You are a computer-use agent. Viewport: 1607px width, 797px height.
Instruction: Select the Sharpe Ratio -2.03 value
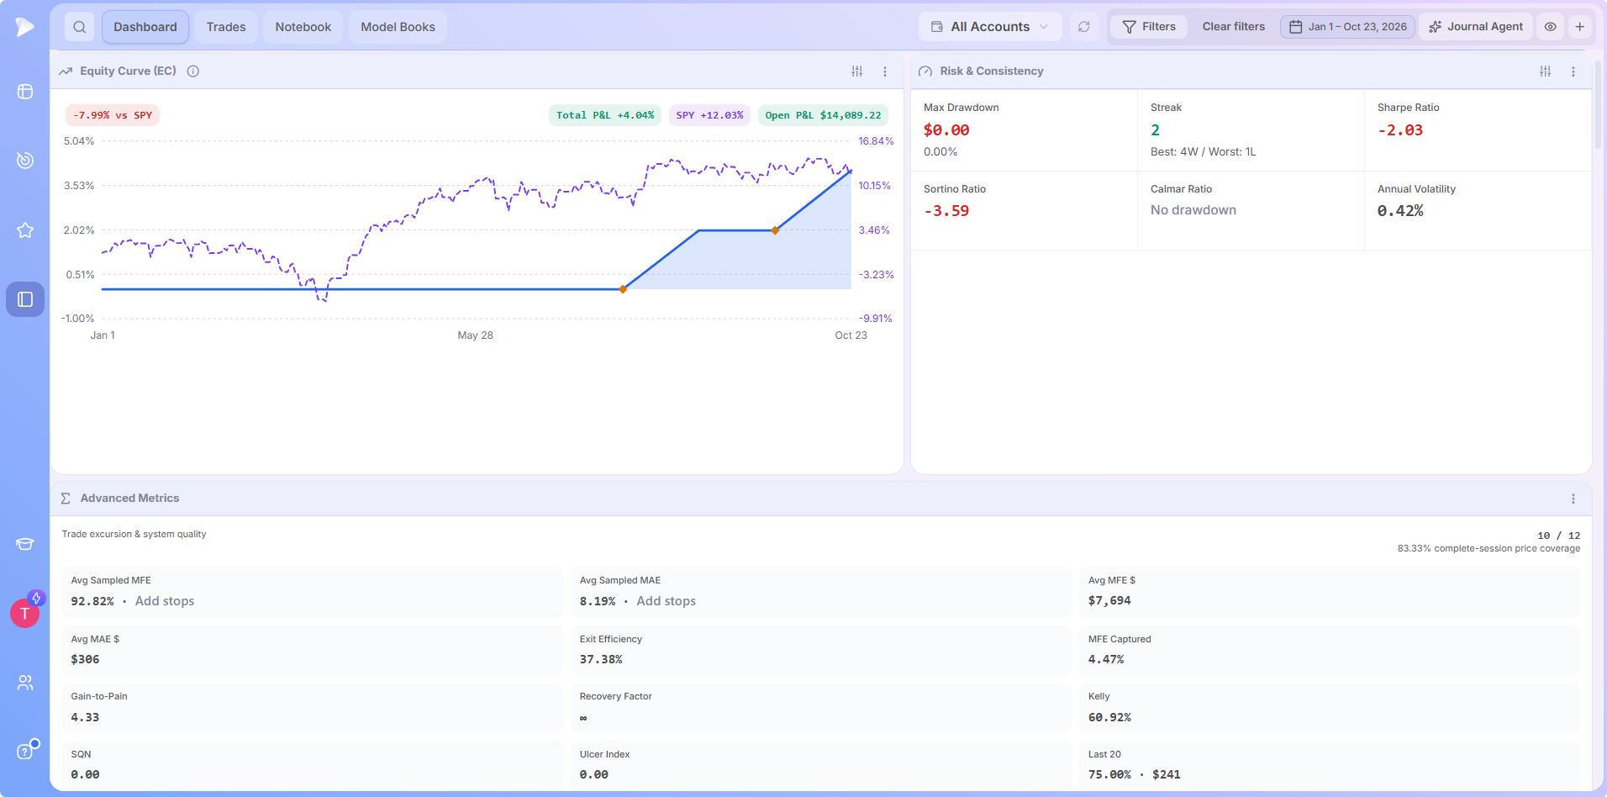pos(1400,130)
